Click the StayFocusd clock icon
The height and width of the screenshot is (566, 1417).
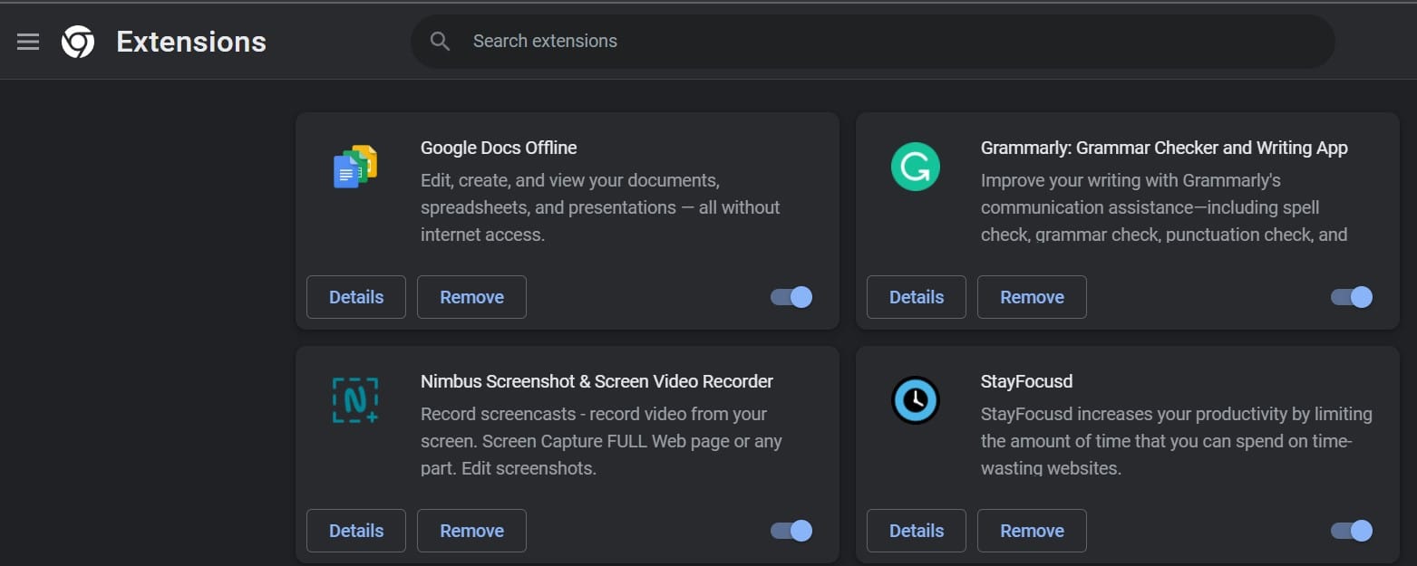[x=915, y=400]
